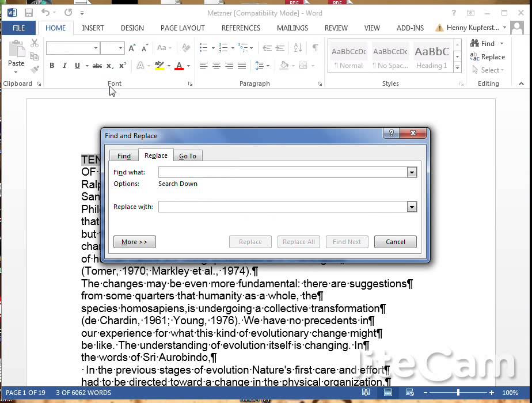
Task: Toggle Show/Hide paragraph marks
Action: point(315,47)
